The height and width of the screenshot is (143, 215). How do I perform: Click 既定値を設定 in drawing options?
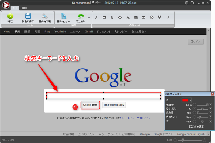click(x=196, y=127)
